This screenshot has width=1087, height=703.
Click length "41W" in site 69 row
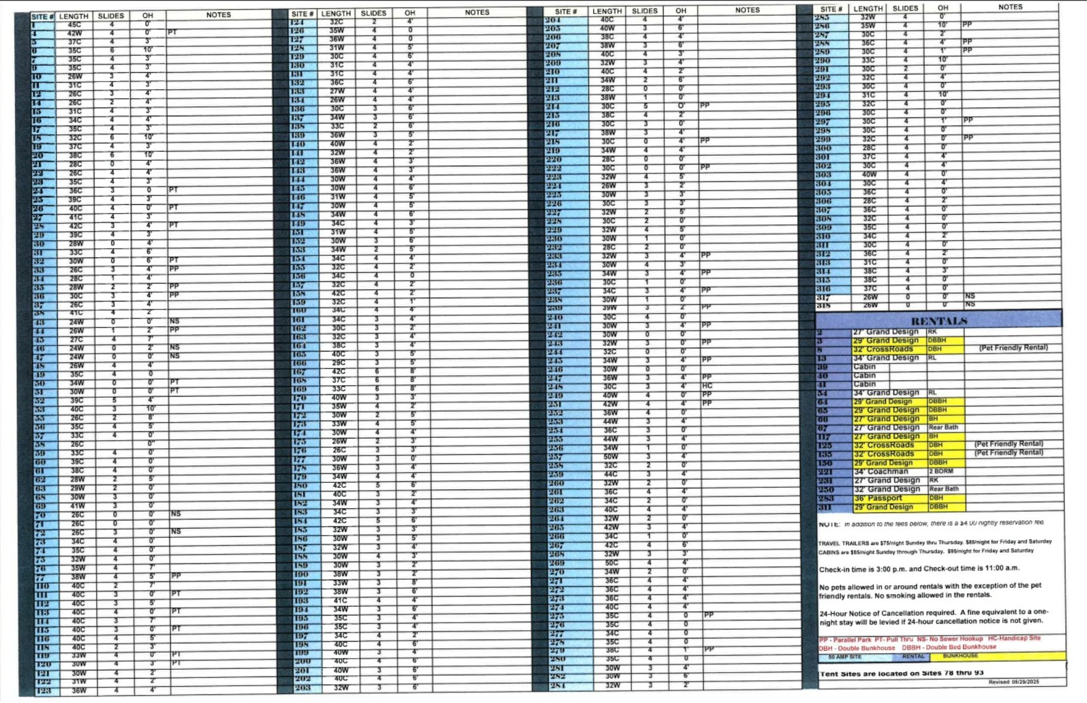click(78, 506)
